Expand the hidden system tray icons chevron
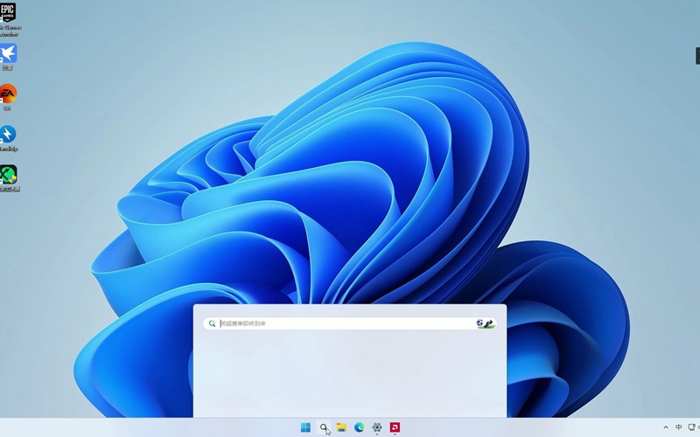700x437 pixels. (x=666, y=427)
